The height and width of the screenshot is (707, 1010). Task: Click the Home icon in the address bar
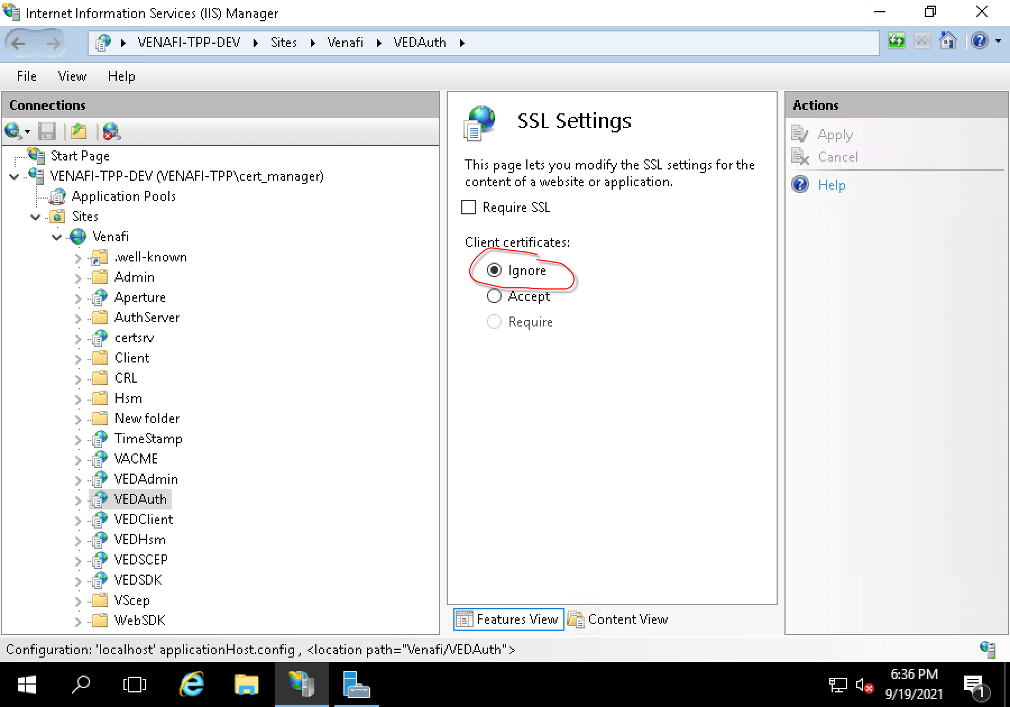tap(948, 41)
